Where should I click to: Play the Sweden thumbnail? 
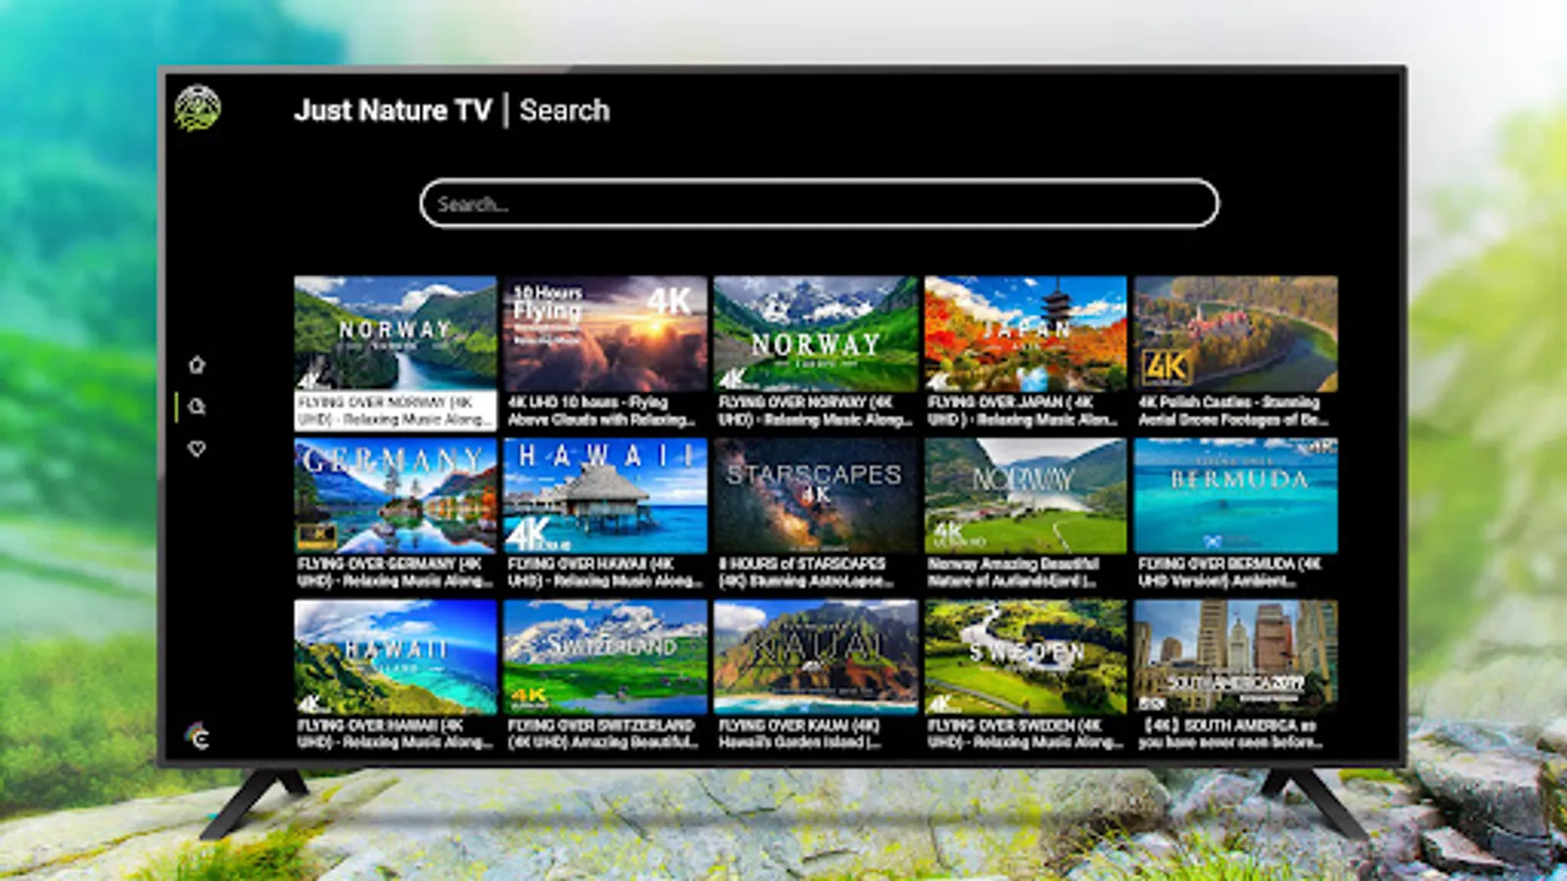1025,657
